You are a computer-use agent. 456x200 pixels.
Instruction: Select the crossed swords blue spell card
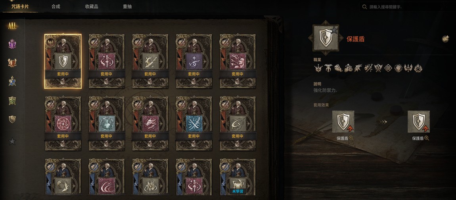(194, 124)
